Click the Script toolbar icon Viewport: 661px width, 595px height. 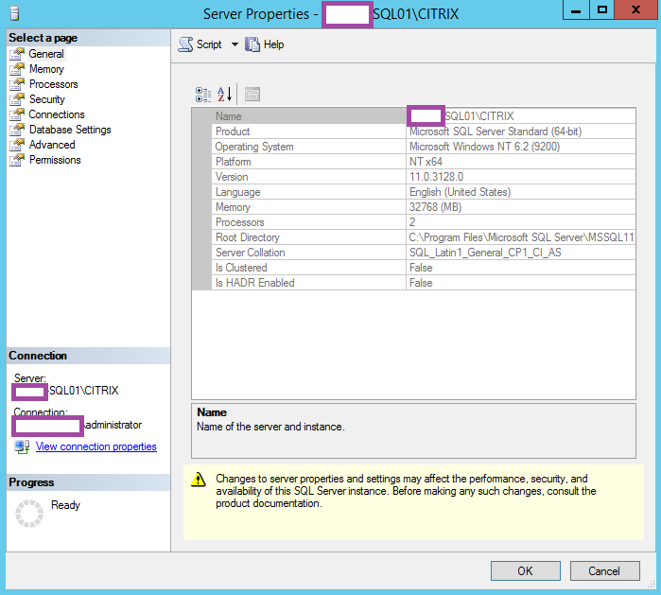click(186, 44)
